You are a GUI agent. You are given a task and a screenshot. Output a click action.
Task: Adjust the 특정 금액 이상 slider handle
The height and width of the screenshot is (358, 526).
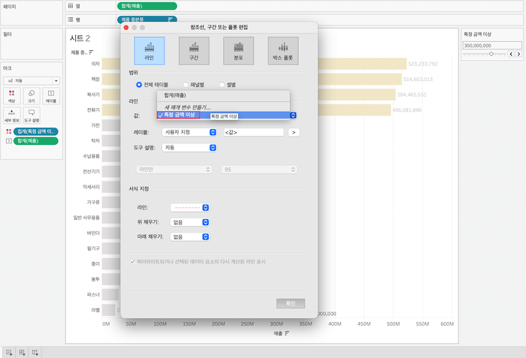point(491,53)
